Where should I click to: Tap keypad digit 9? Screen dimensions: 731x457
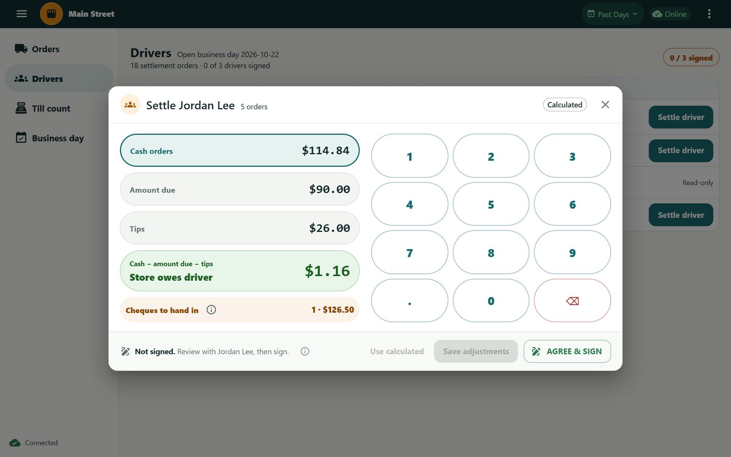click(572, 252)
